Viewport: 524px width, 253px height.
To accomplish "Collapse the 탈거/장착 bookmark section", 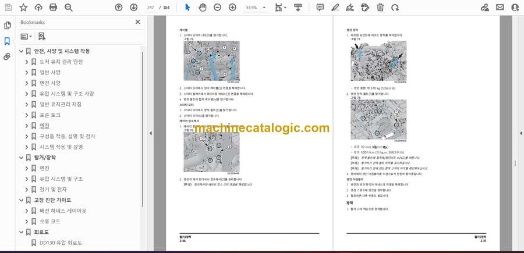I will click(x=21, y=157).
